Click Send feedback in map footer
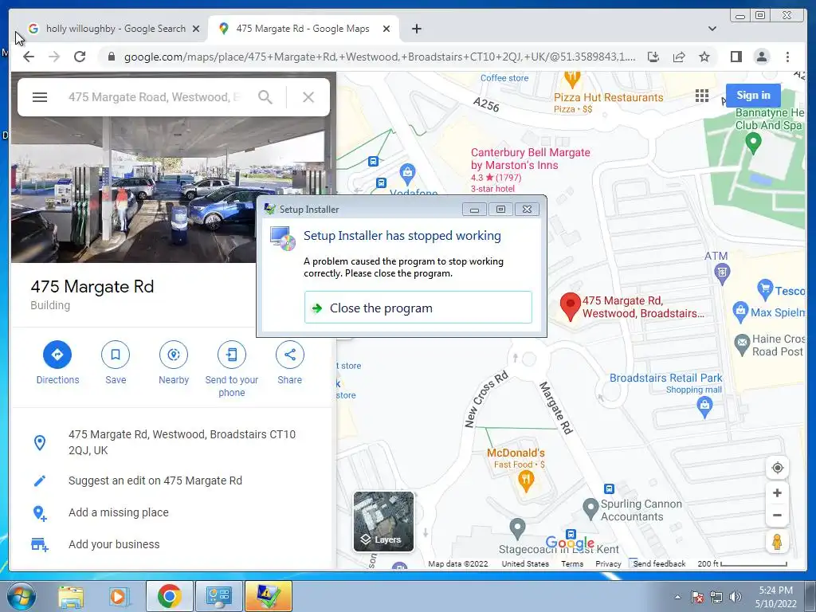Viewport: 816px width, 612px height. pyautogui.click(x=659, y=563)
